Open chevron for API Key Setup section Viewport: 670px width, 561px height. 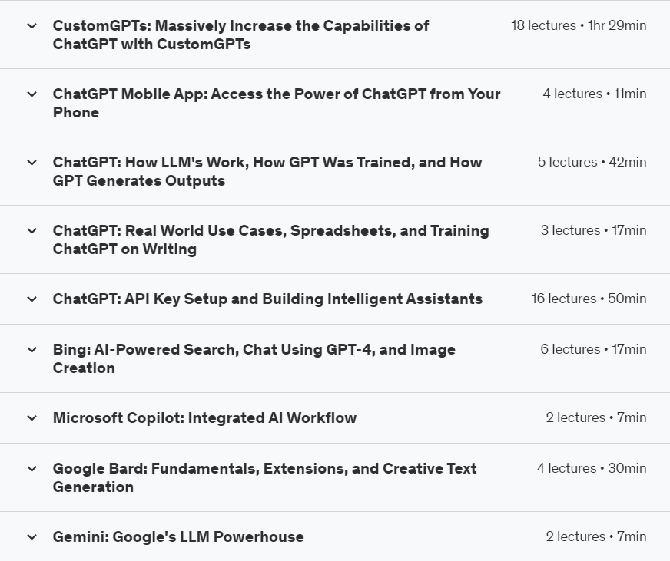32,299
